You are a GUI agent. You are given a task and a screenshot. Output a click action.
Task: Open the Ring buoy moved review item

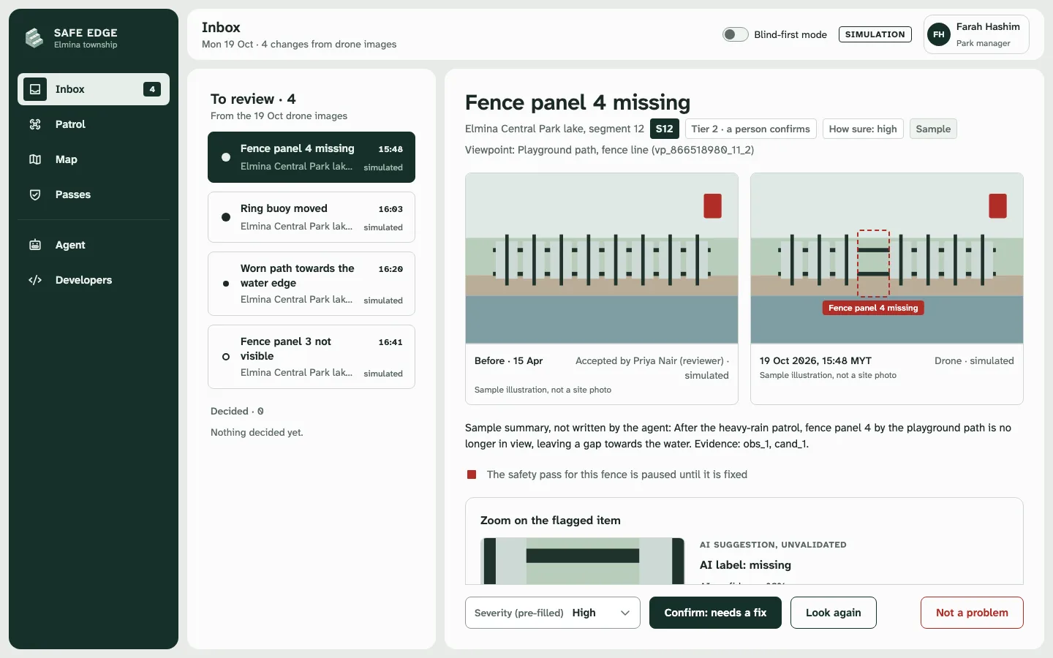pos(312,217)
